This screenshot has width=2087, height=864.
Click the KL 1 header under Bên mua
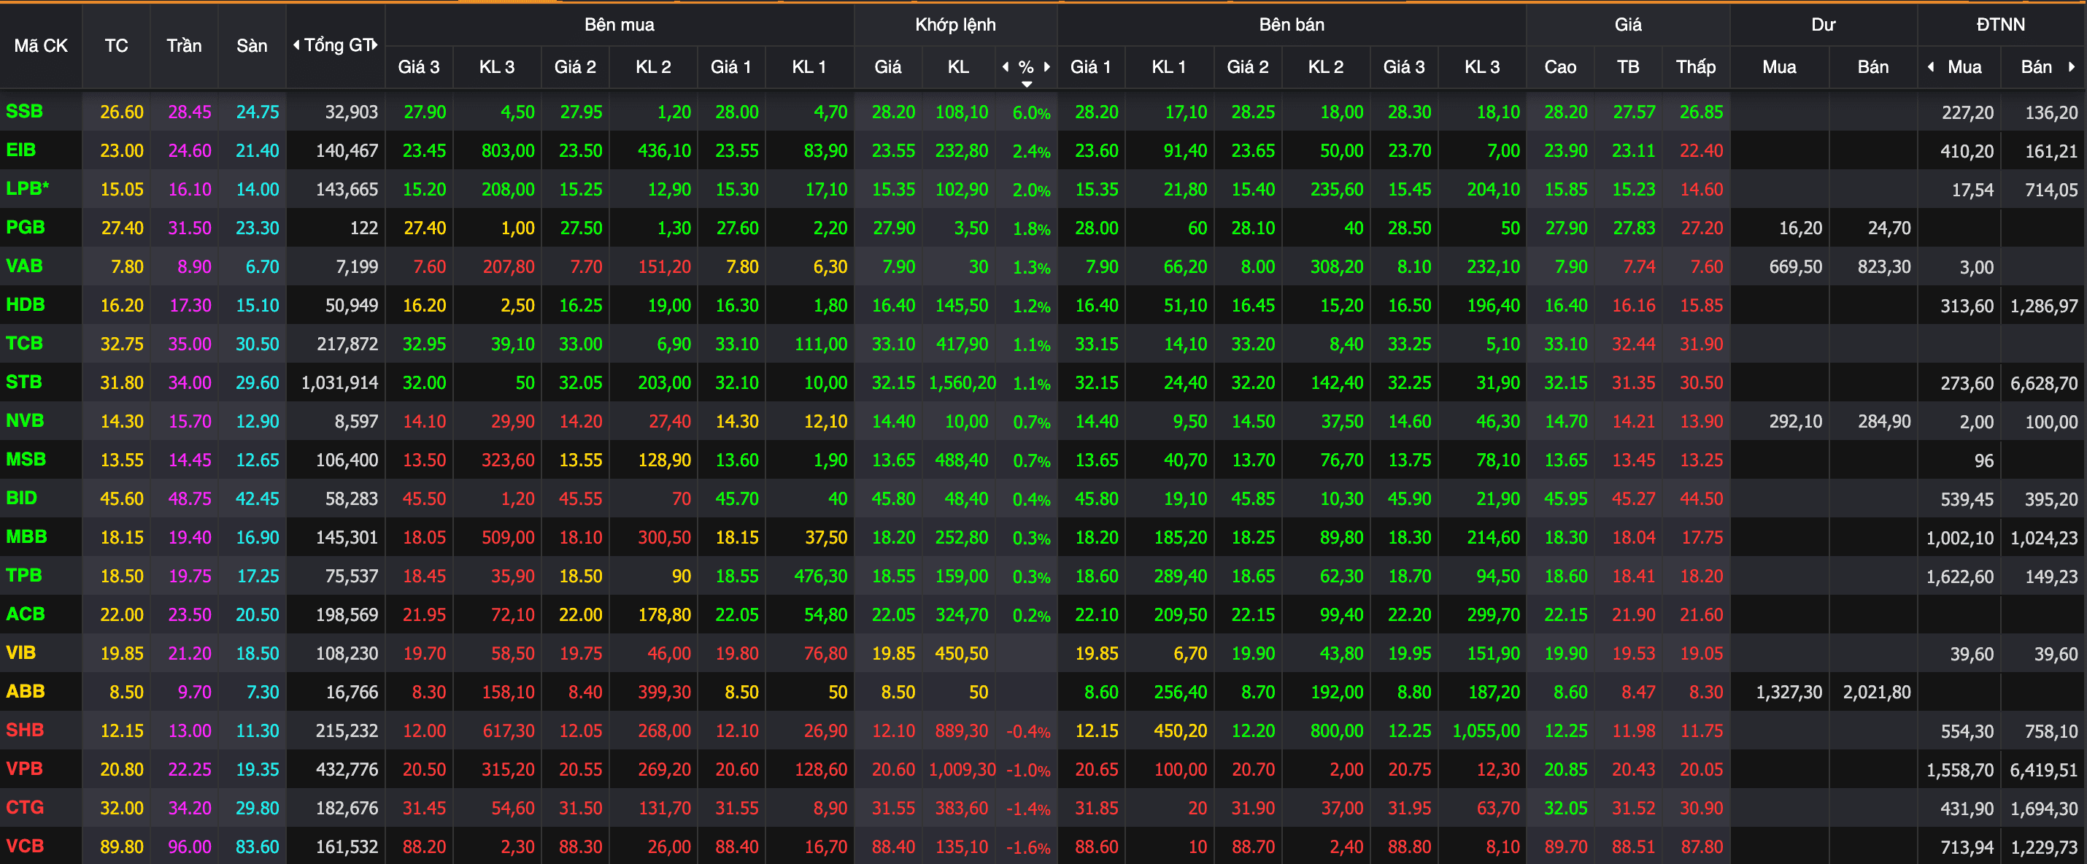tap(809, 67)
